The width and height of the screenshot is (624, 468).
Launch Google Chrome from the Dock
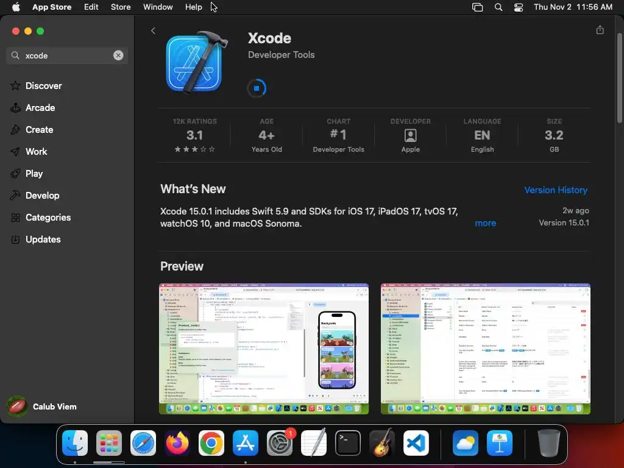point(211,443)
